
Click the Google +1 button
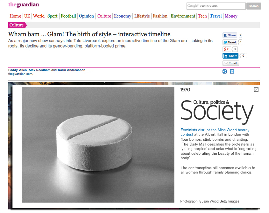pos(227,49)
